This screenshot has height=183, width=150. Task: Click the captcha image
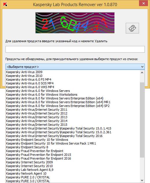pyautogui.click(x=75, y=23)
